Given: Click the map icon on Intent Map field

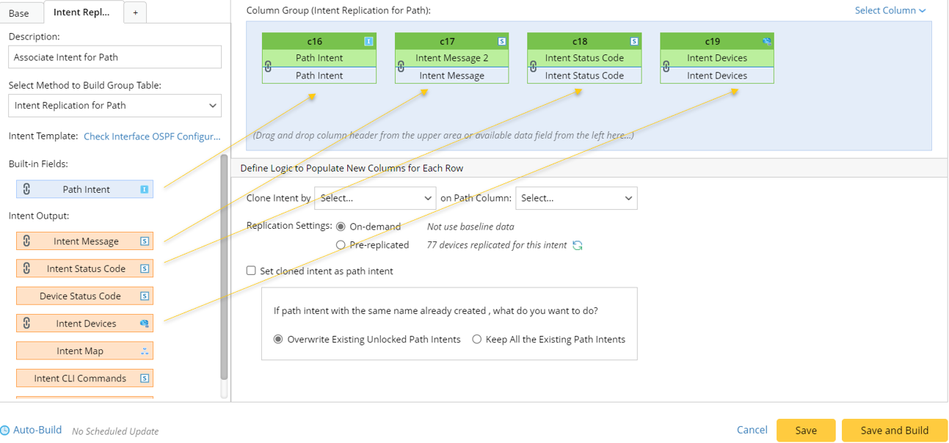Looking at the screenshot, I should (145, 351).
